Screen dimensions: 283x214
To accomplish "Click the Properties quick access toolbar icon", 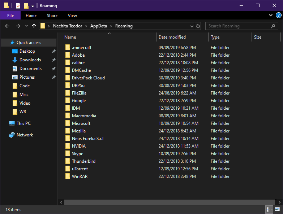I will 18,6.
